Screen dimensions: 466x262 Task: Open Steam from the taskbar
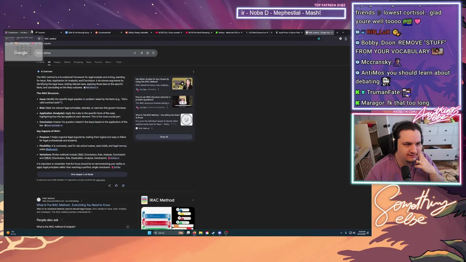click(x=213, y=233)
